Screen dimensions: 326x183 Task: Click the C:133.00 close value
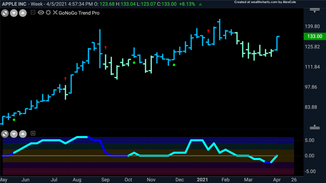tap(167, 4)
